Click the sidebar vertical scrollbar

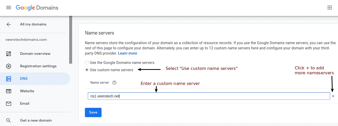[71, 40]
